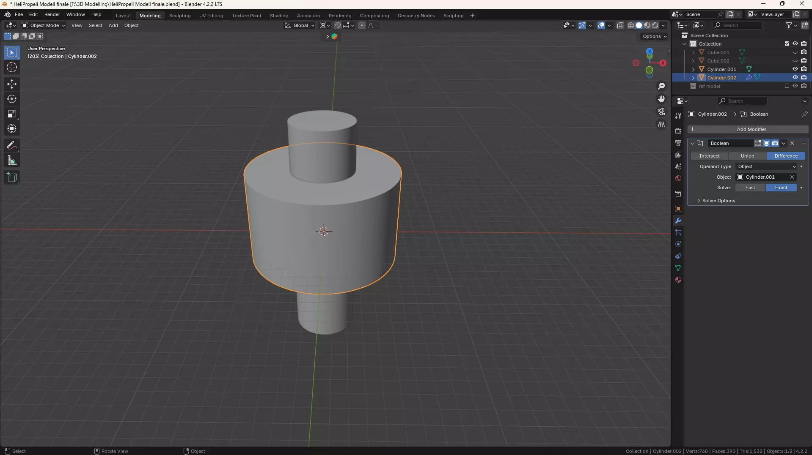Add new collection in Outliner header
This screenshot has width=812, height=455.
pos(804,25)
